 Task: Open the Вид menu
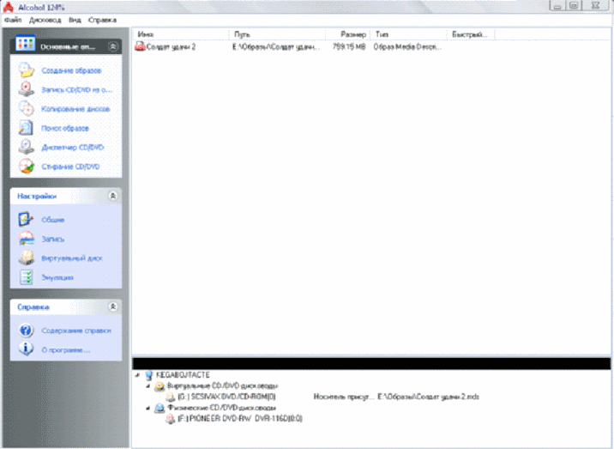click(x=75, y=20)
